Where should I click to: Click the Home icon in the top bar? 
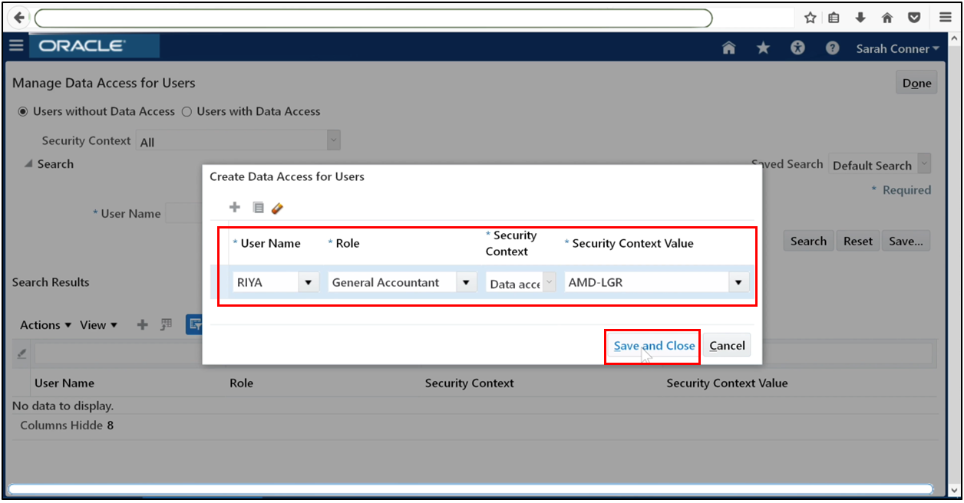[728, 48]
